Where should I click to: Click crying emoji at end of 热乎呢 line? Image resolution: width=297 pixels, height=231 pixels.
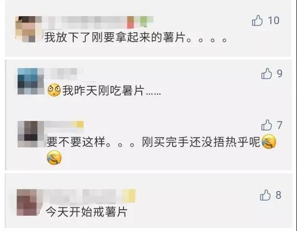pos(269,141)
